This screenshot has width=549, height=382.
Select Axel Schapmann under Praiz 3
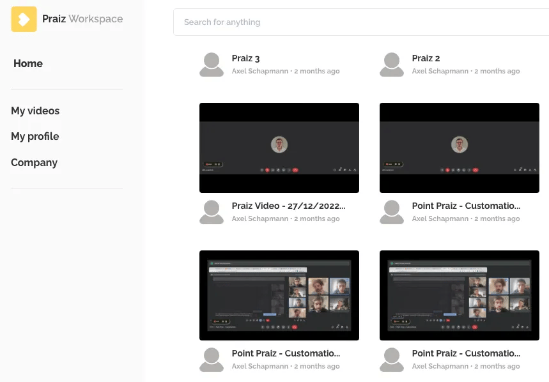[x=259, y=71]
